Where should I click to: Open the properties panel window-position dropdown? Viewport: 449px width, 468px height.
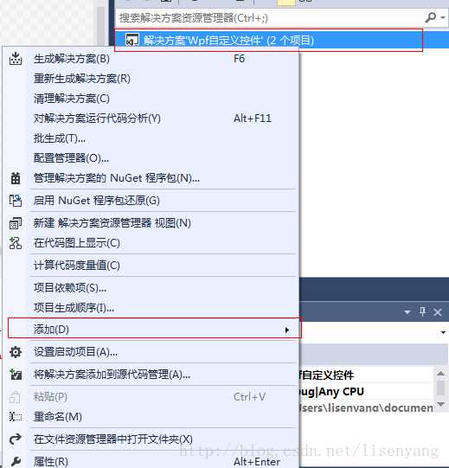(407, 312)
